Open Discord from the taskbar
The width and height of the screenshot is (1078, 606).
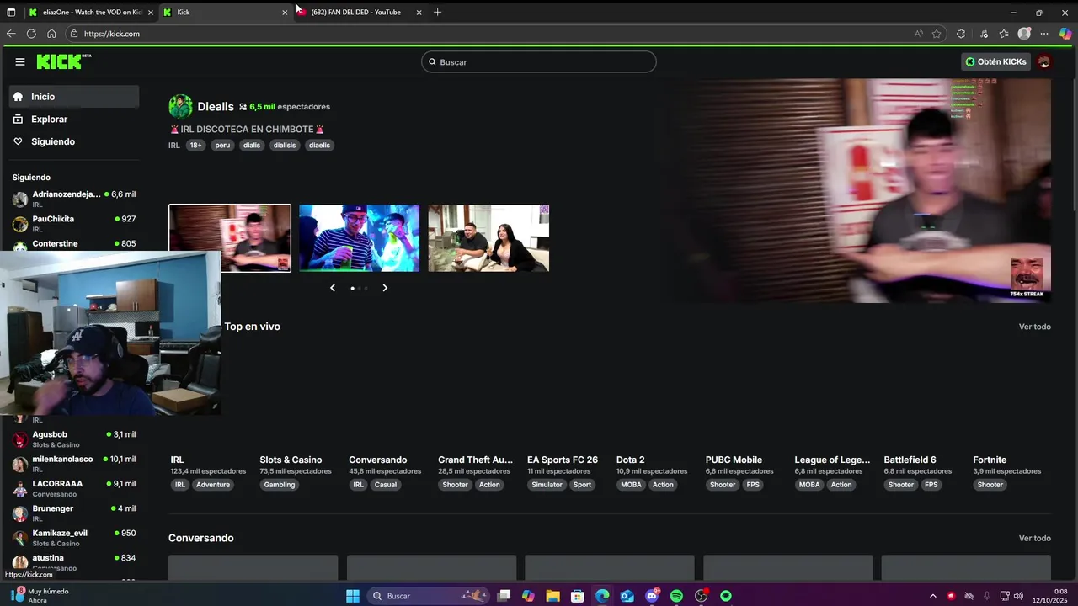[652, 596]
